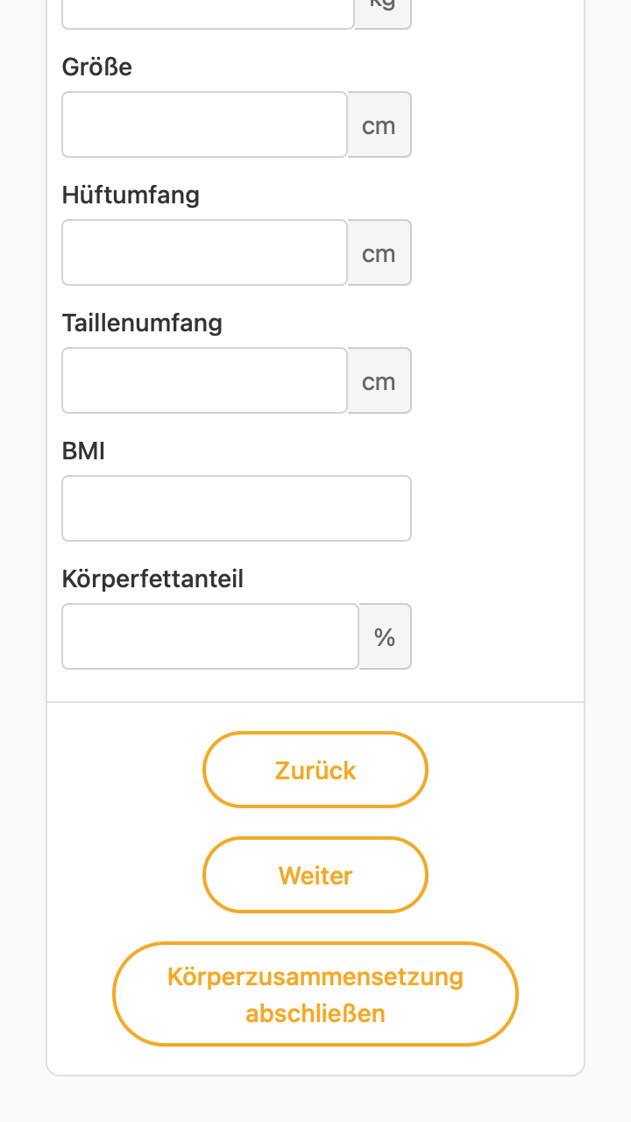Image resolution: width=631 pixels, height=1122 pixels.
Task: Click the divider line above Zurück button
Action: 315,702
